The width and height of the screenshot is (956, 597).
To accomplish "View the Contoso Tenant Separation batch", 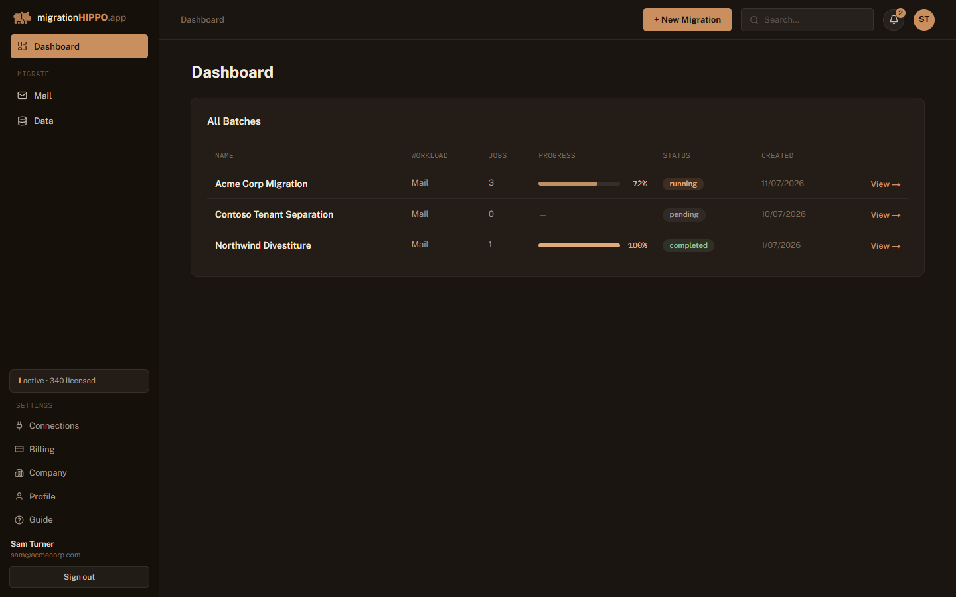I will point(886,215).
